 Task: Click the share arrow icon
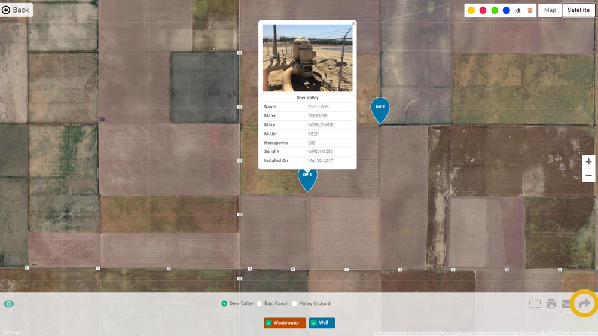[x=584, y=304]
